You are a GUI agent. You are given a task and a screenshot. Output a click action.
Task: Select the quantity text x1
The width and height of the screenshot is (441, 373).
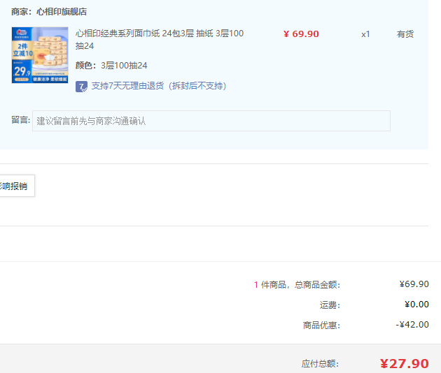[x=365, y=34]
